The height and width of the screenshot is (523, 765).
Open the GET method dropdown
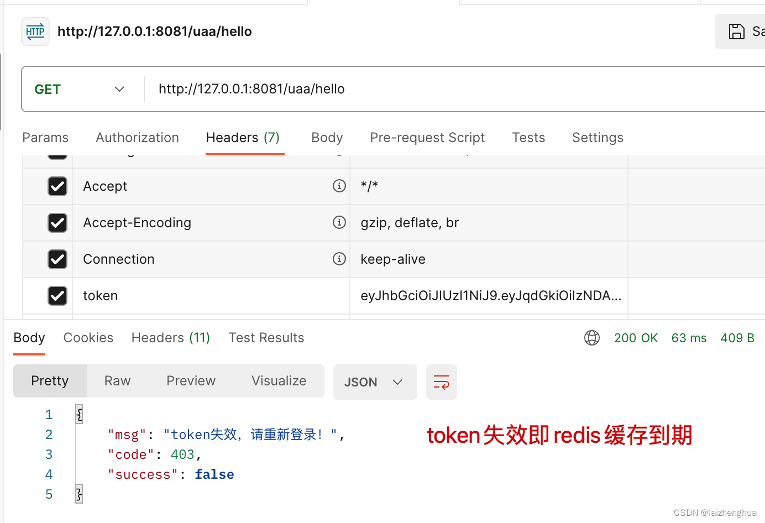[x=80, y=89]
